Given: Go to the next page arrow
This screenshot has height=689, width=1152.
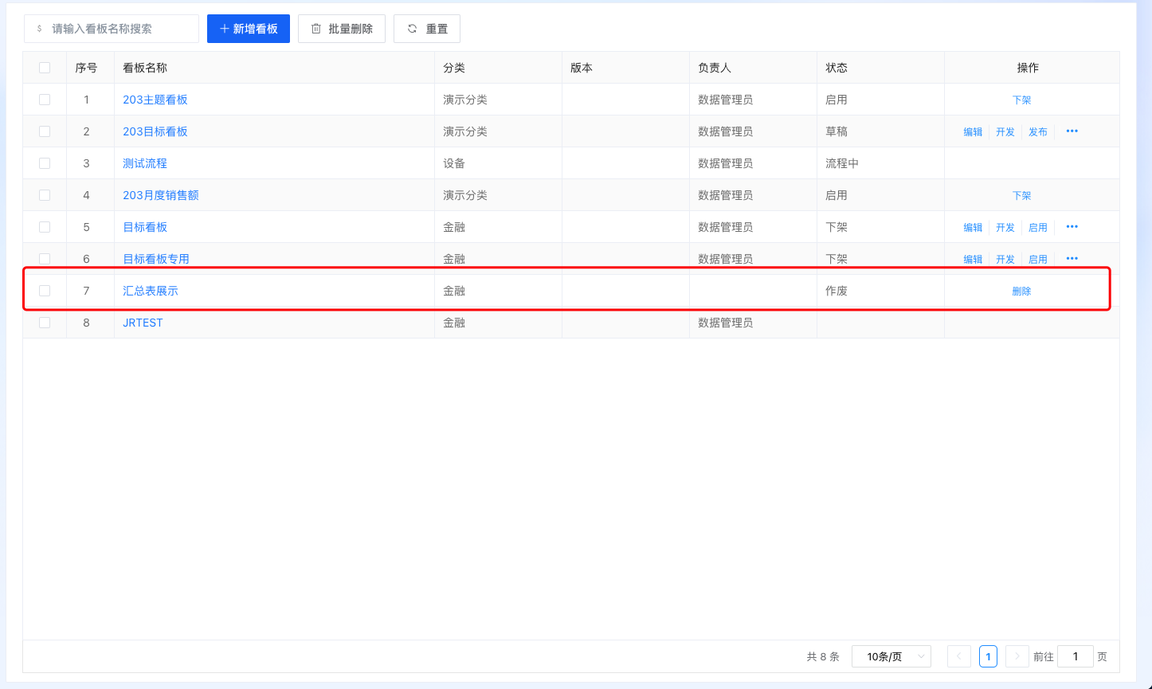Looking at the screenshot, I should 1017,656.
